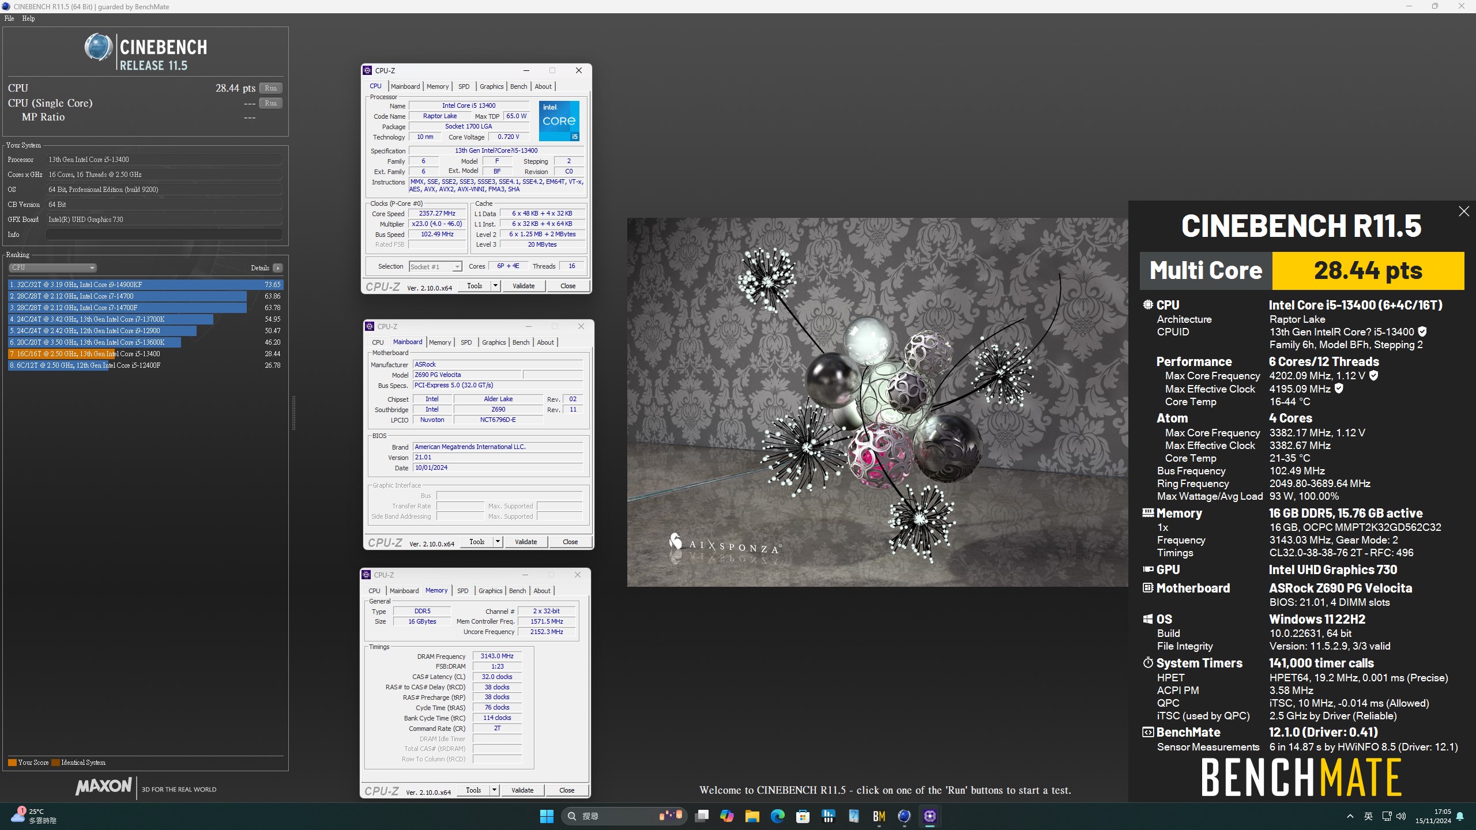
Task: Open the blue document app on taskbar
Action: click(x=853, y=816)
